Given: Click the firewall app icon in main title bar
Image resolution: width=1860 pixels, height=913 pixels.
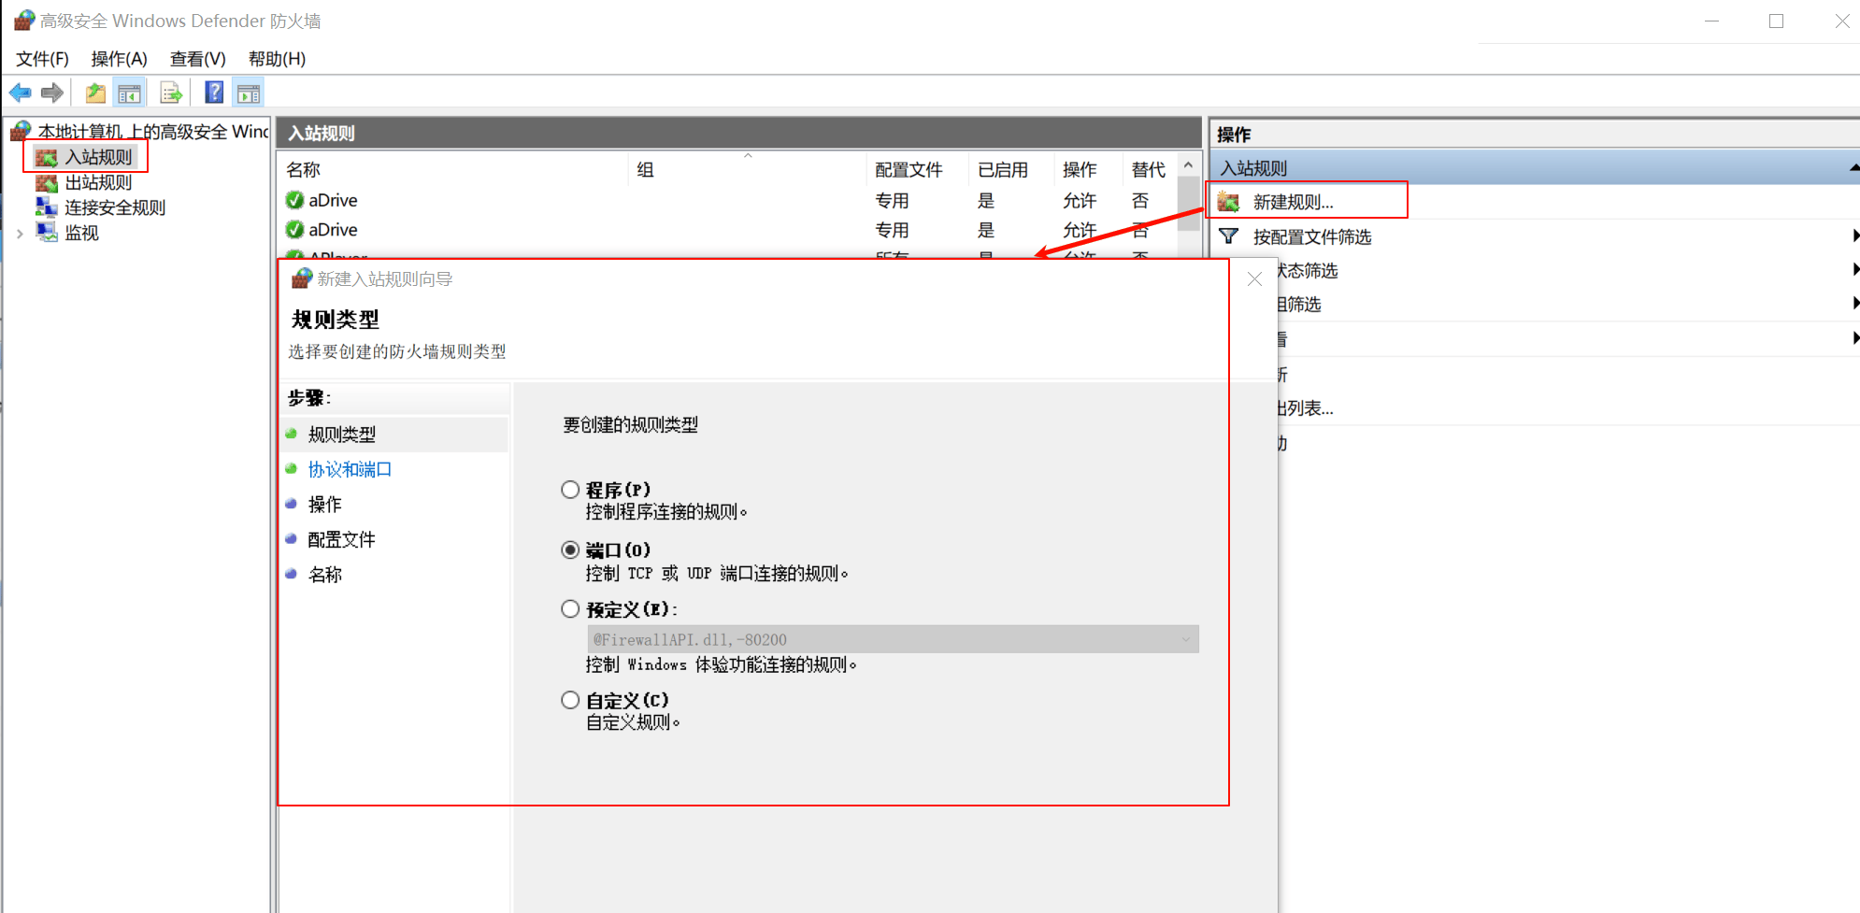Looking at the screenshot, I should point(23,21).
